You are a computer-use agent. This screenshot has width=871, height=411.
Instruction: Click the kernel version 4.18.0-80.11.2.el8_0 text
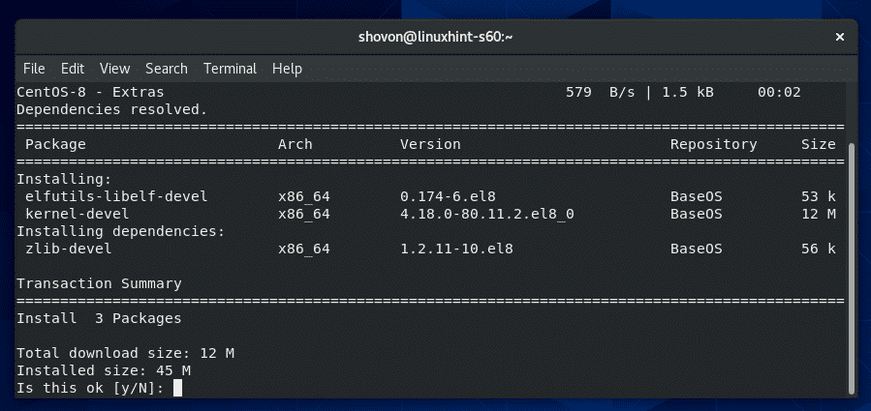tap(487, 214)
